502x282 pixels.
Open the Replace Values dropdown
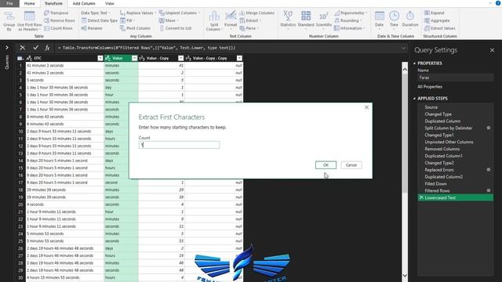138,13
